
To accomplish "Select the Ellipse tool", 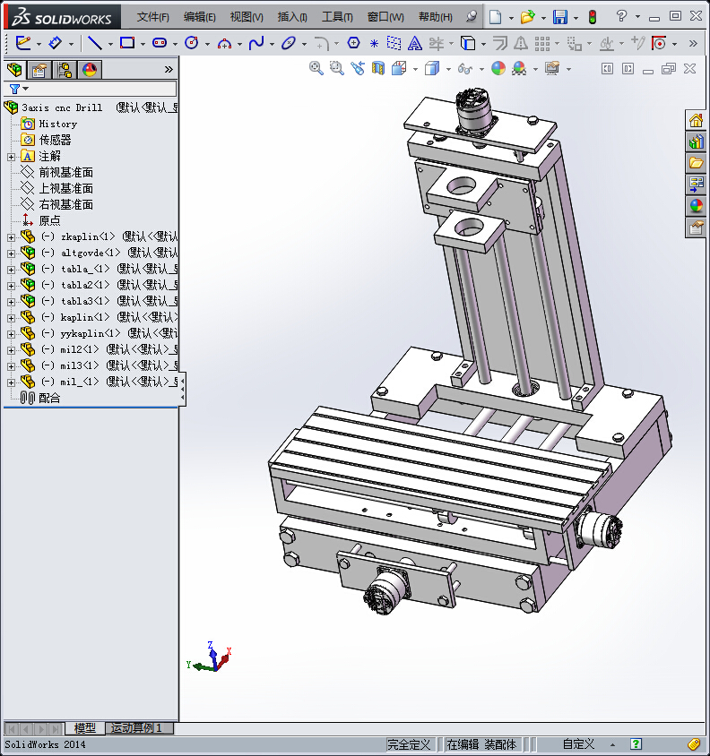I will tap(289, 43).
